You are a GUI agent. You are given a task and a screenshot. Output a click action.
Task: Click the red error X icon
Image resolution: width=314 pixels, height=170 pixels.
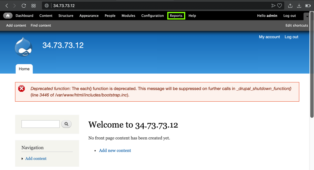click(21, 89)
